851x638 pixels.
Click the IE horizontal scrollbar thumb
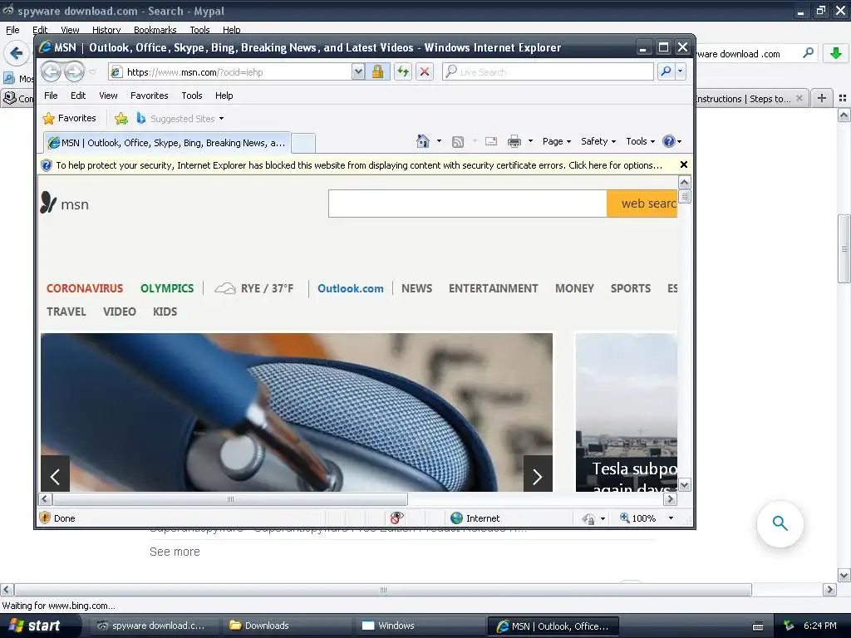click(230, 499)
